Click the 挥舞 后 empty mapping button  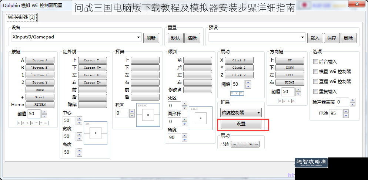[145, 97]
